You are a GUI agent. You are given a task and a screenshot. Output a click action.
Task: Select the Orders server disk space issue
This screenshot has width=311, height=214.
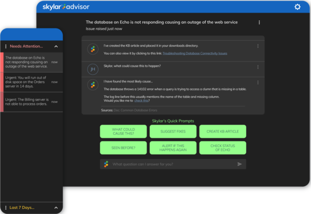coord(31,82)
